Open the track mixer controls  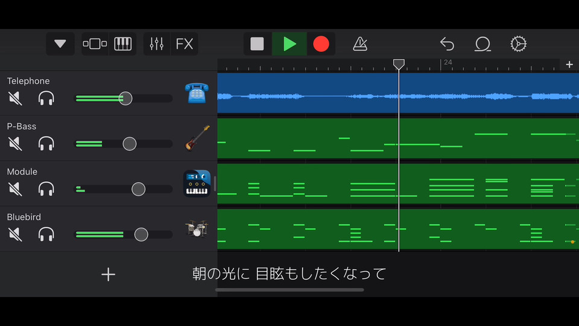157,44
